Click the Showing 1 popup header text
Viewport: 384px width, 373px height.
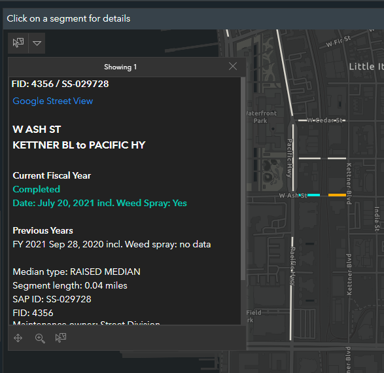pos(120,67)
